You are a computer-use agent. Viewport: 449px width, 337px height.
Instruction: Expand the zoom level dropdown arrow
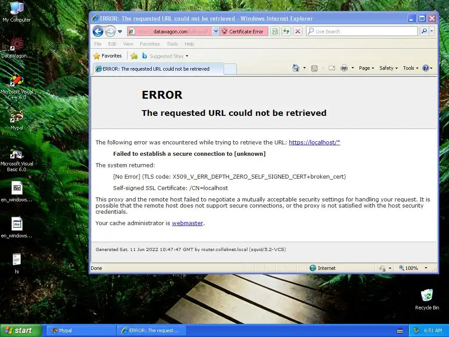click(x=426, y=268)
